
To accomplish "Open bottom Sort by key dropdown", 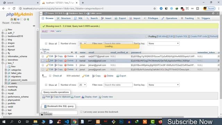I will 163,85.
